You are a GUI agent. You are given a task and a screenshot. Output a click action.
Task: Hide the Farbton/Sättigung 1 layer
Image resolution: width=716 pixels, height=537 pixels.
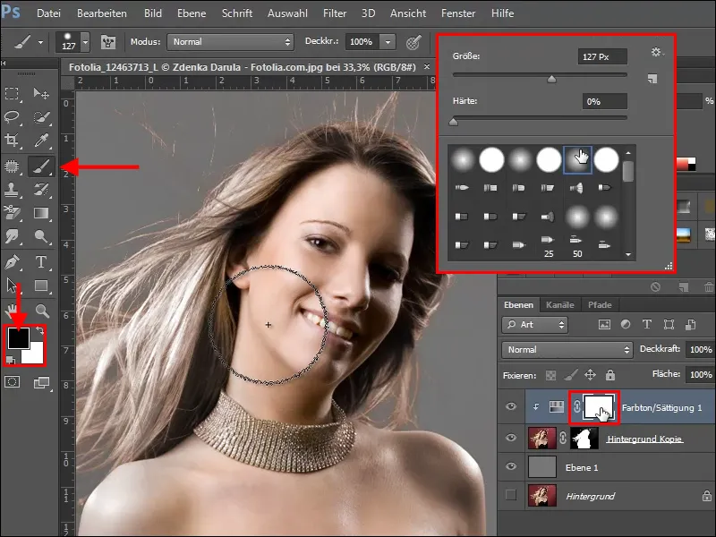511,406
